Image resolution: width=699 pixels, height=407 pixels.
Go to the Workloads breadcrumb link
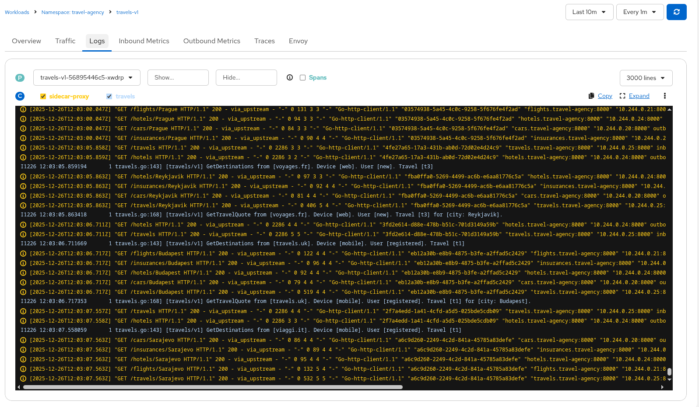tap(17, 12)
